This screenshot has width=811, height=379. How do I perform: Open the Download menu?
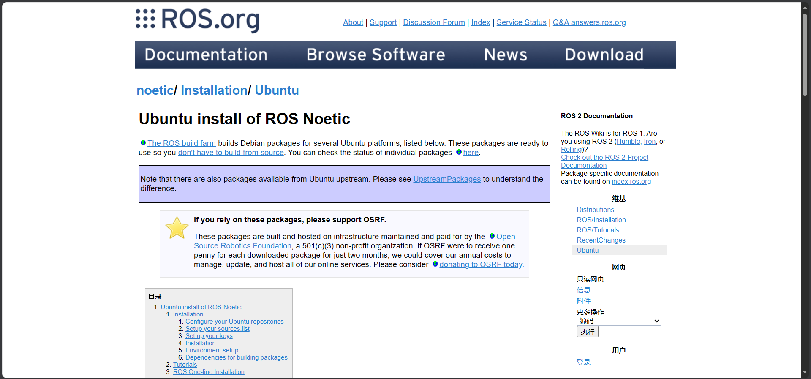pos(604,55)
